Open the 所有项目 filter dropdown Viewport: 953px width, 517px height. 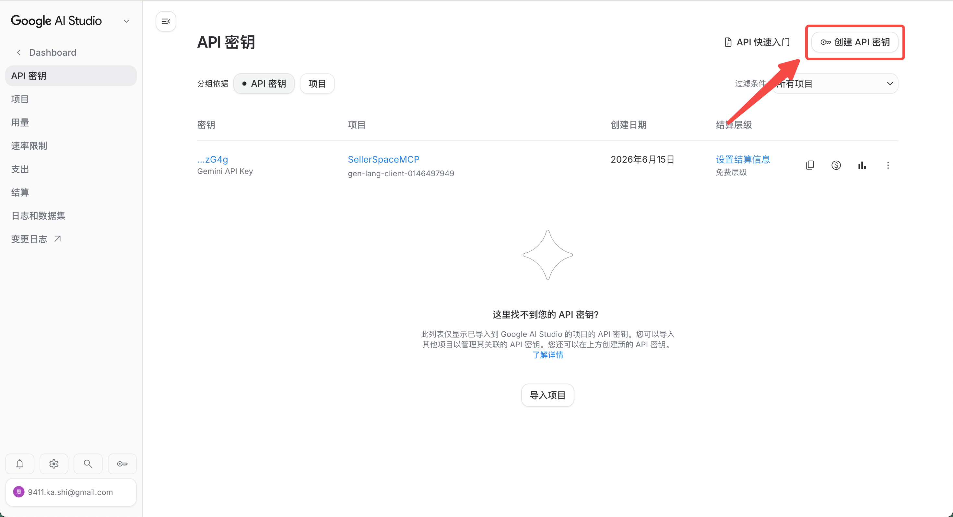coord(835,84)
